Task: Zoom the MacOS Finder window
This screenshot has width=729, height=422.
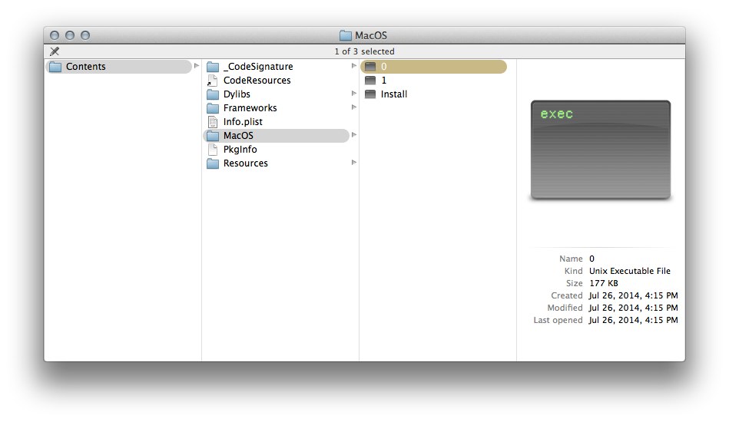Action: [x=85, y=35]
